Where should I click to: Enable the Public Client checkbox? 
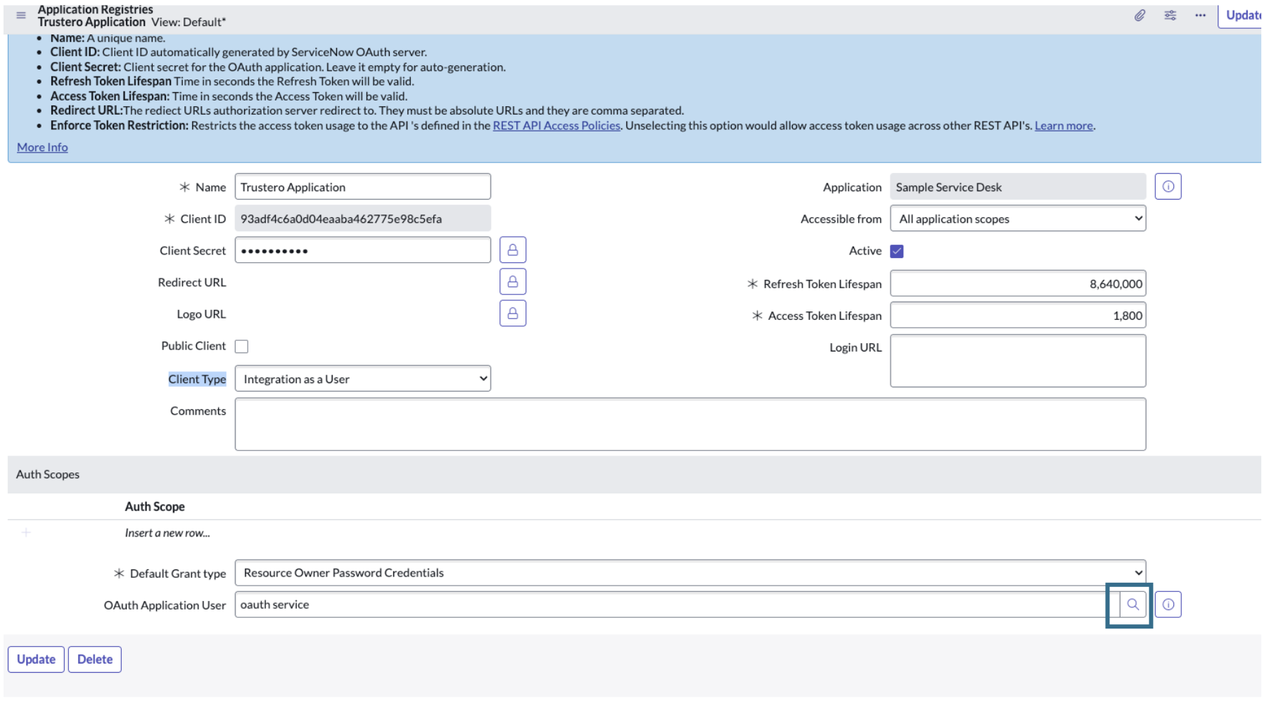coord(242,347)
